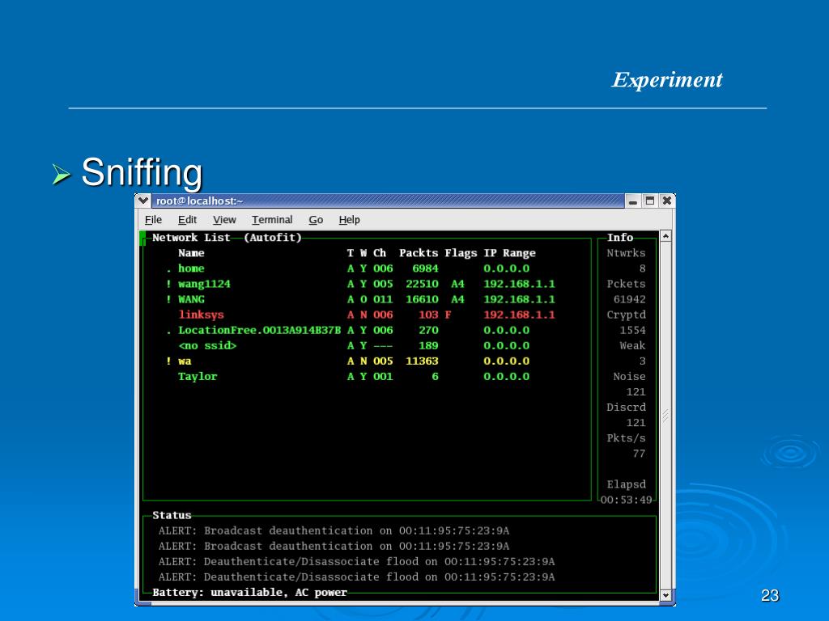Click the slide page number 23

click(x=770, y=596)
